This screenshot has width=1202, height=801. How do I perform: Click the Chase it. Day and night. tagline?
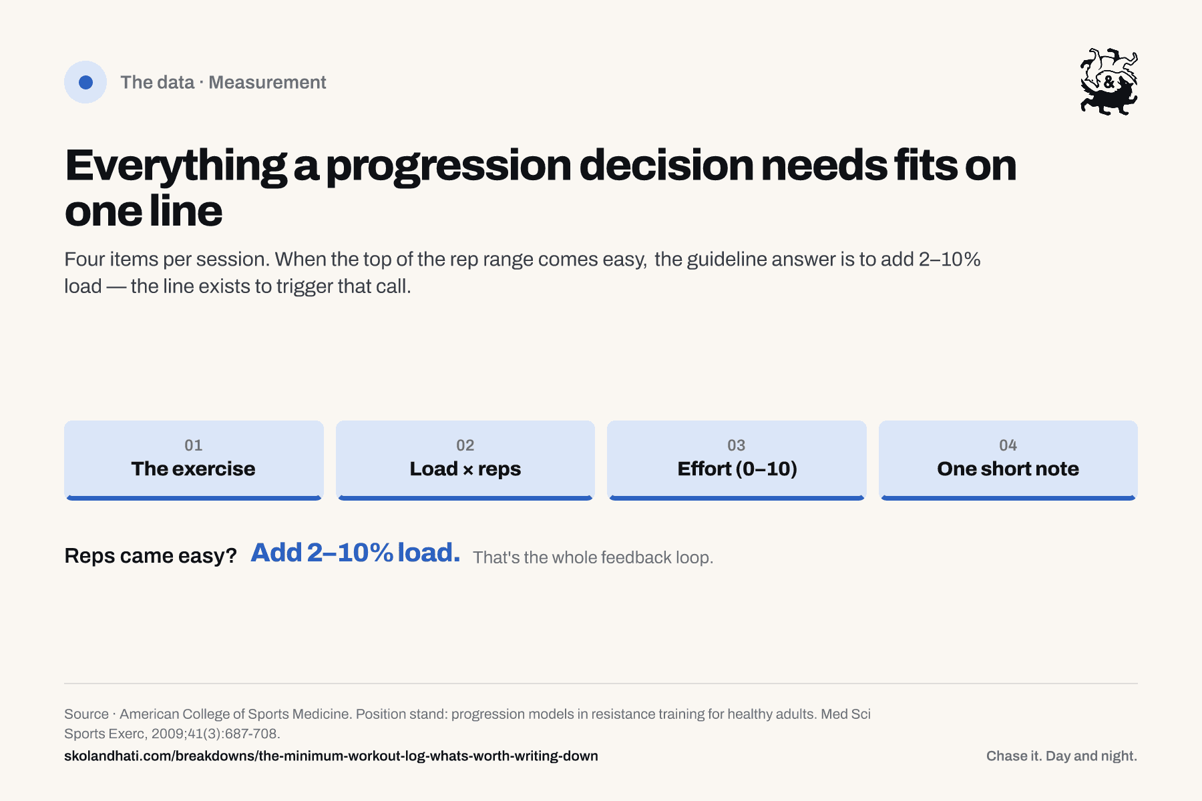pyautogui.click(x=1062, y=756)
